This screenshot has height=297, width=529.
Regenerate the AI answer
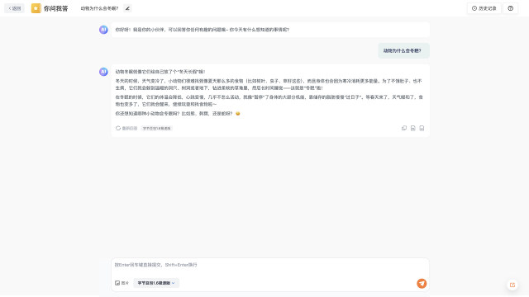click(126, 129)
